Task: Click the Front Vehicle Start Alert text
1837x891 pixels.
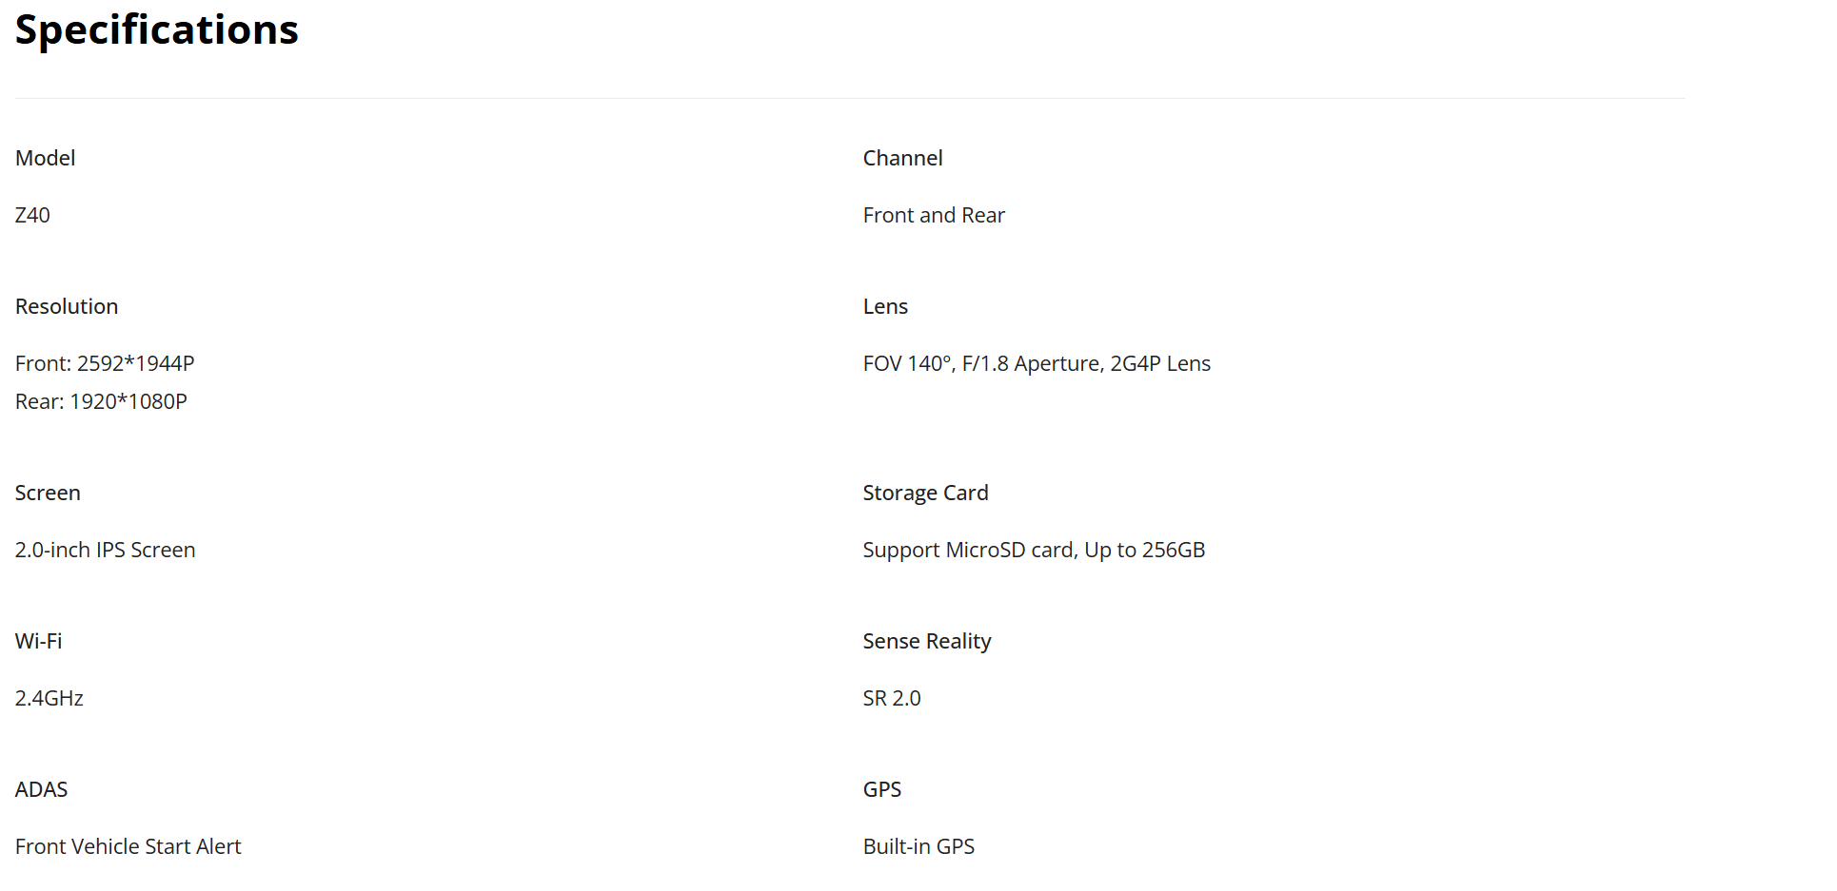Action: (x=128, y=846)
